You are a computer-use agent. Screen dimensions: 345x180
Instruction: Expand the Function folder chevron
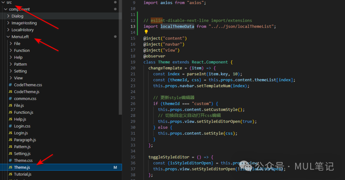click(11, 50)
